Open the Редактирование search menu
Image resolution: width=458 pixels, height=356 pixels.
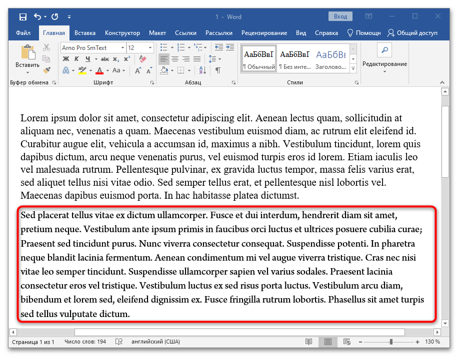[x=384, y=58]
